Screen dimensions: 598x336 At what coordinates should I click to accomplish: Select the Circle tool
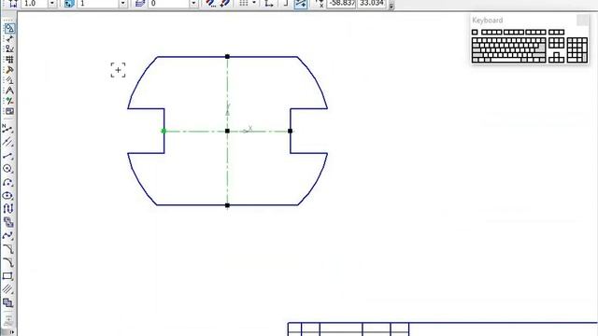click(7, 169)
